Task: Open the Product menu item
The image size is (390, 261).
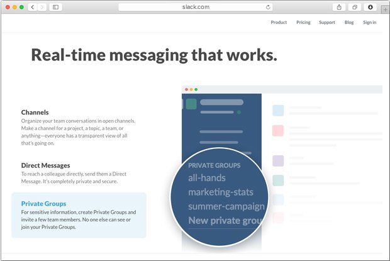Action: click(x=279, y=23)
